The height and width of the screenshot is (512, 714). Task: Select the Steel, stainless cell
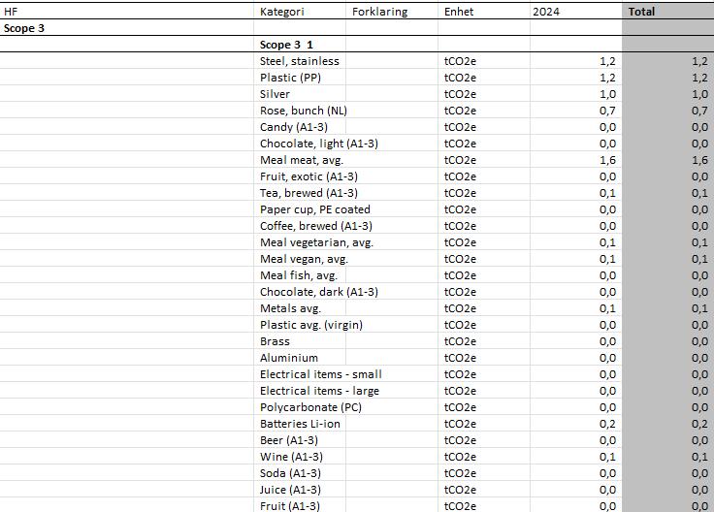point(300,61)
